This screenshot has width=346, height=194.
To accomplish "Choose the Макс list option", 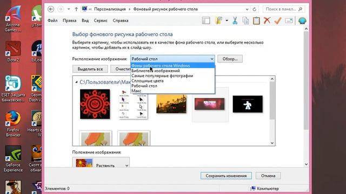I will click(172, 91).
